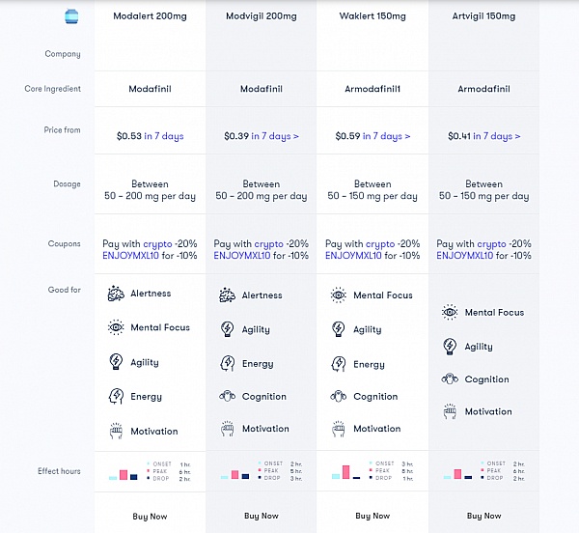Follow the crypto link in Modalert coupons

click(157, 244)
